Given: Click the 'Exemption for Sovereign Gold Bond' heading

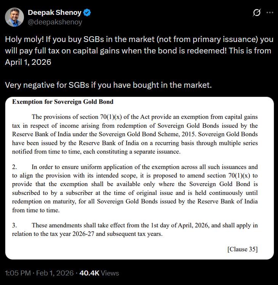Looking at the screenshot, I should 63,102.
